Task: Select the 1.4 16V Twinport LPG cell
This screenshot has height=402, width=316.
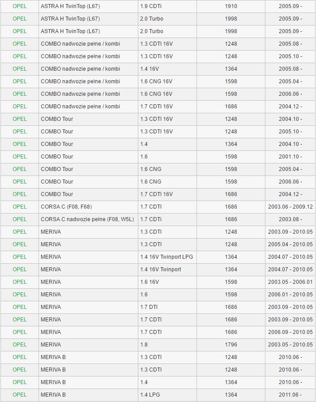Action: (x=167, y=257)
